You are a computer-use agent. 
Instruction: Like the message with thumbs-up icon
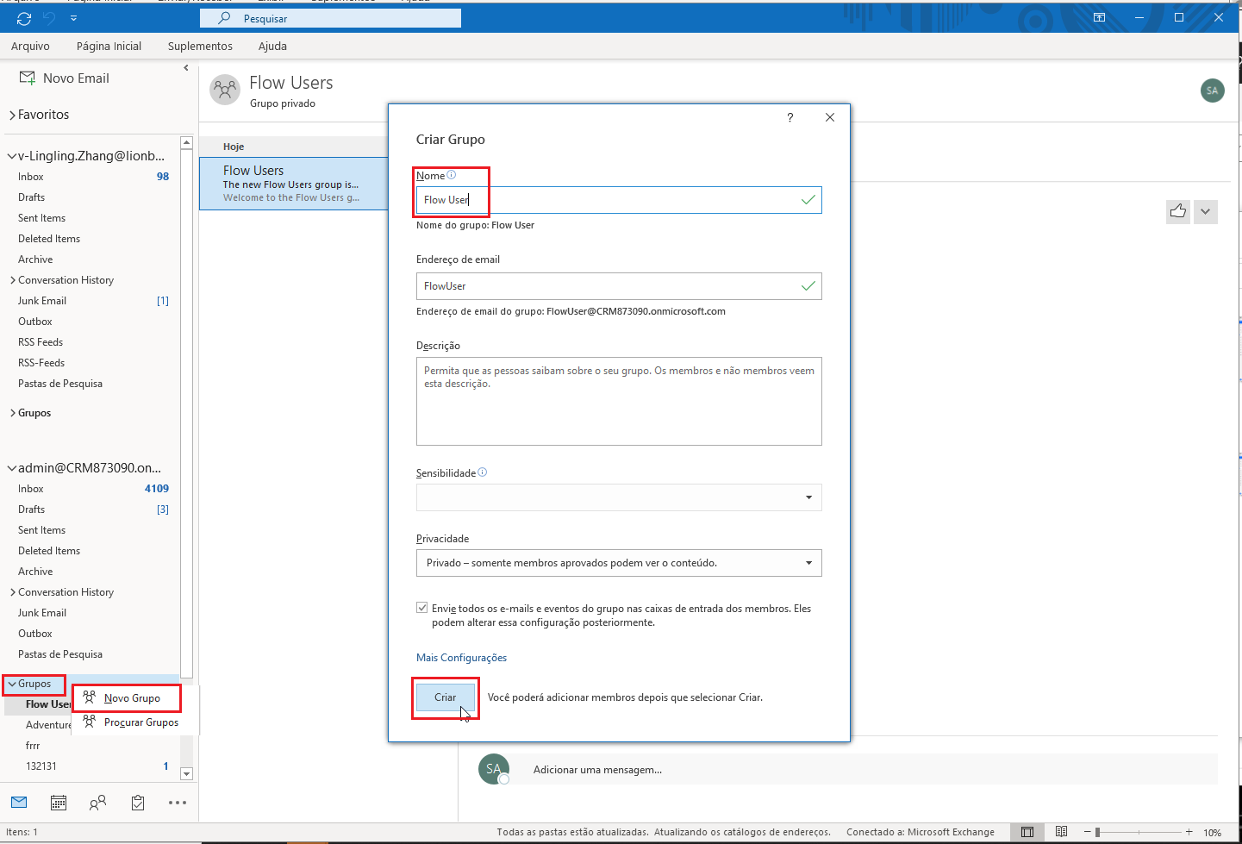coord(1178,211)
